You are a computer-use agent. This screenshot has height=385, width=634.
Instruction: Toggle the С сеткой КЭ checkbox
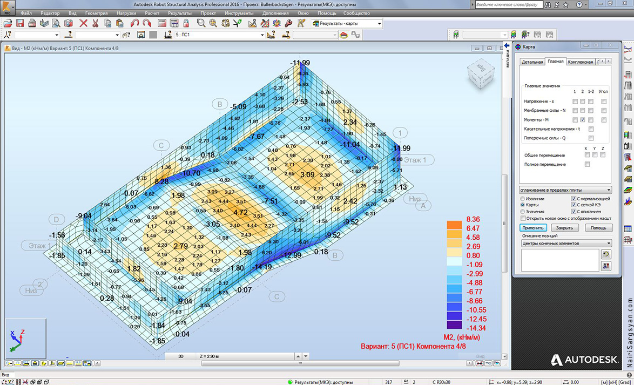tap(574, 205)
